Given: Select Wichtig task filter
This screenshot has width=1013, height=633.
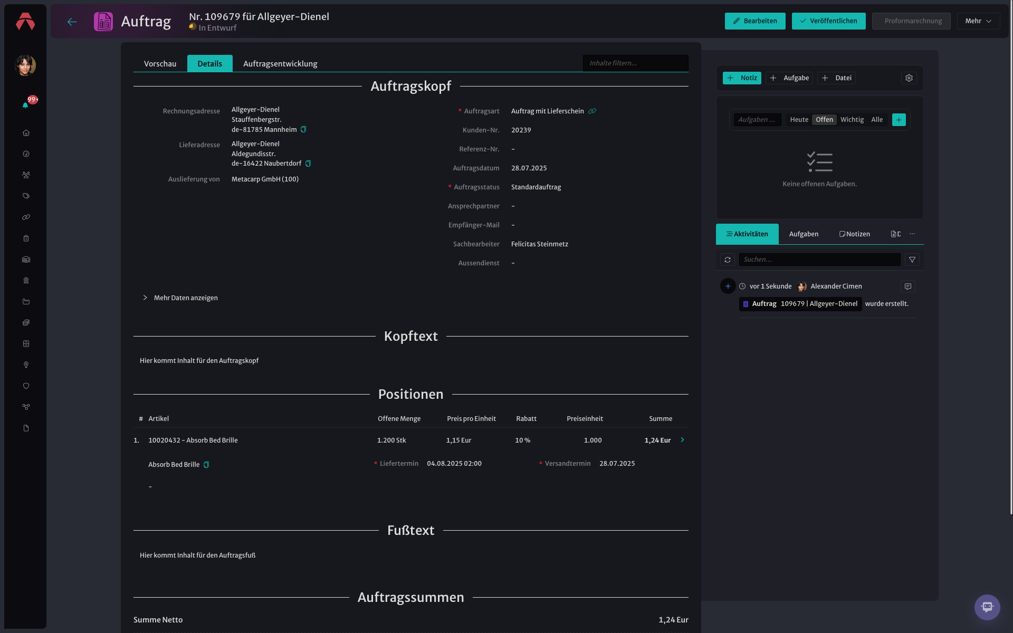Looking at the screenshot, I should point(852,120).
